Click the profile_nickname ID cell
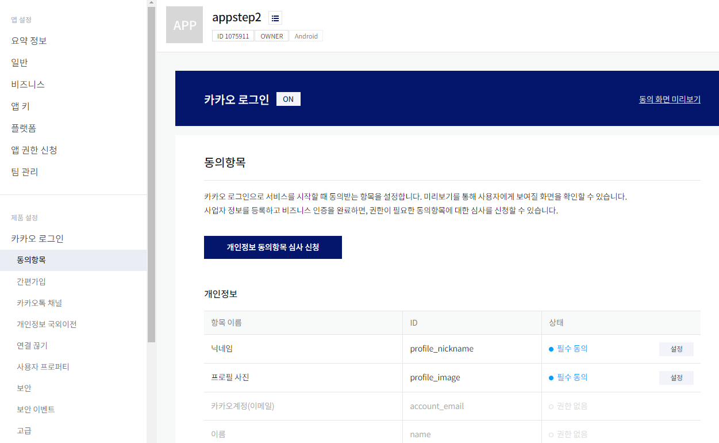Screen dimensions: 719x443 pyautogui.click(x=472, y=349)
